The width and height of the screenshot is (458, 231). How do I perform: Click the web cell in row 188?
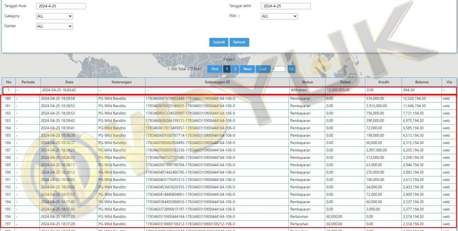[x=446, y=158]
